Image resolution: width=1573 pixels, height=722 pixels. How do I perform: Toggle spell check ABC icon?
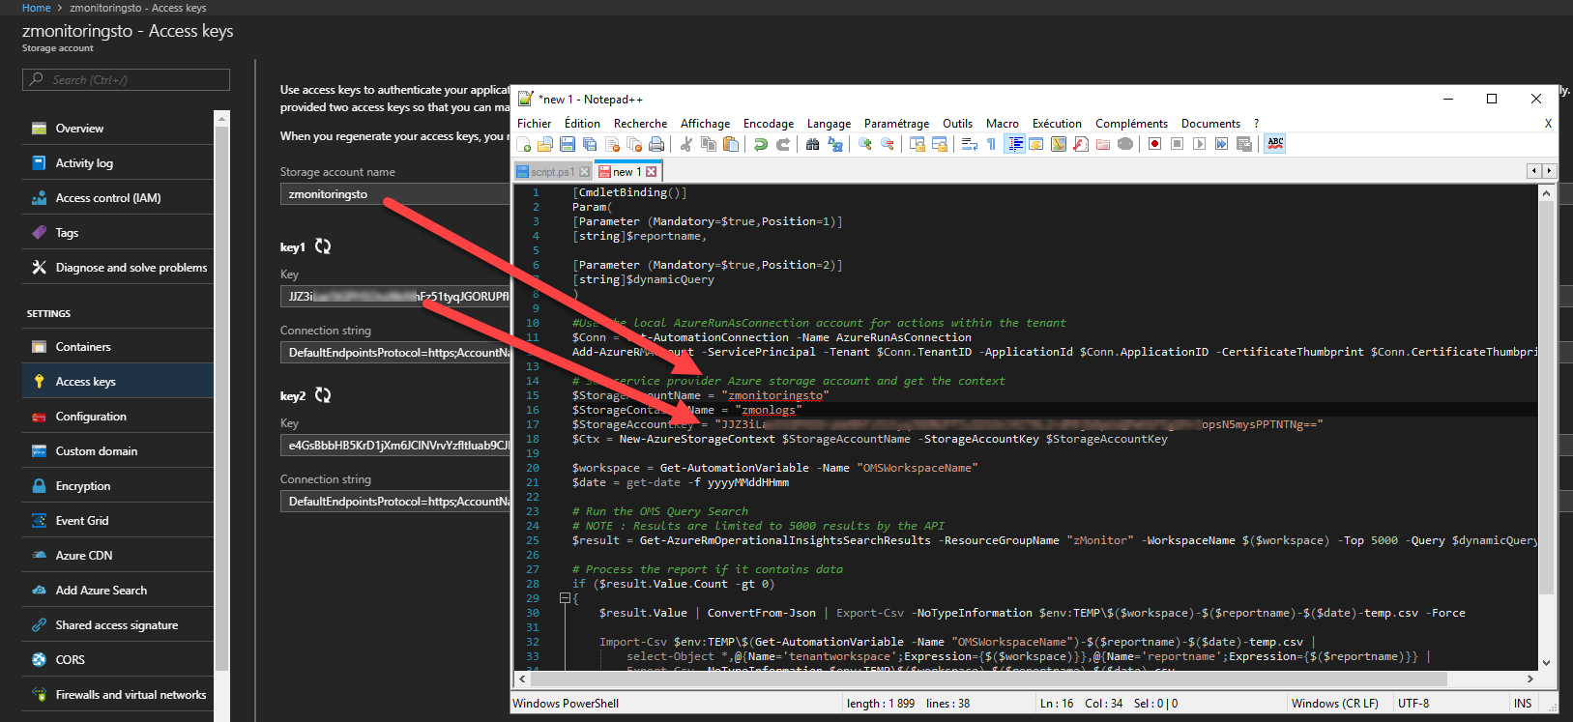[x=1275, y=144]
